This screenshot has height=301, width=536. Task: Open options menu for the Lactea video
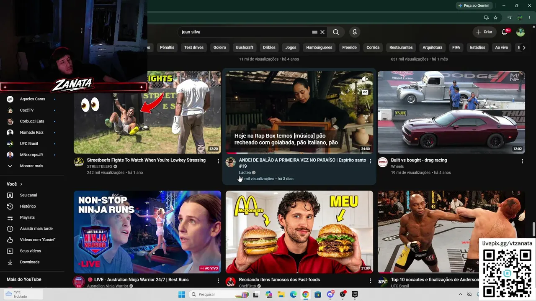pos(370,161)
